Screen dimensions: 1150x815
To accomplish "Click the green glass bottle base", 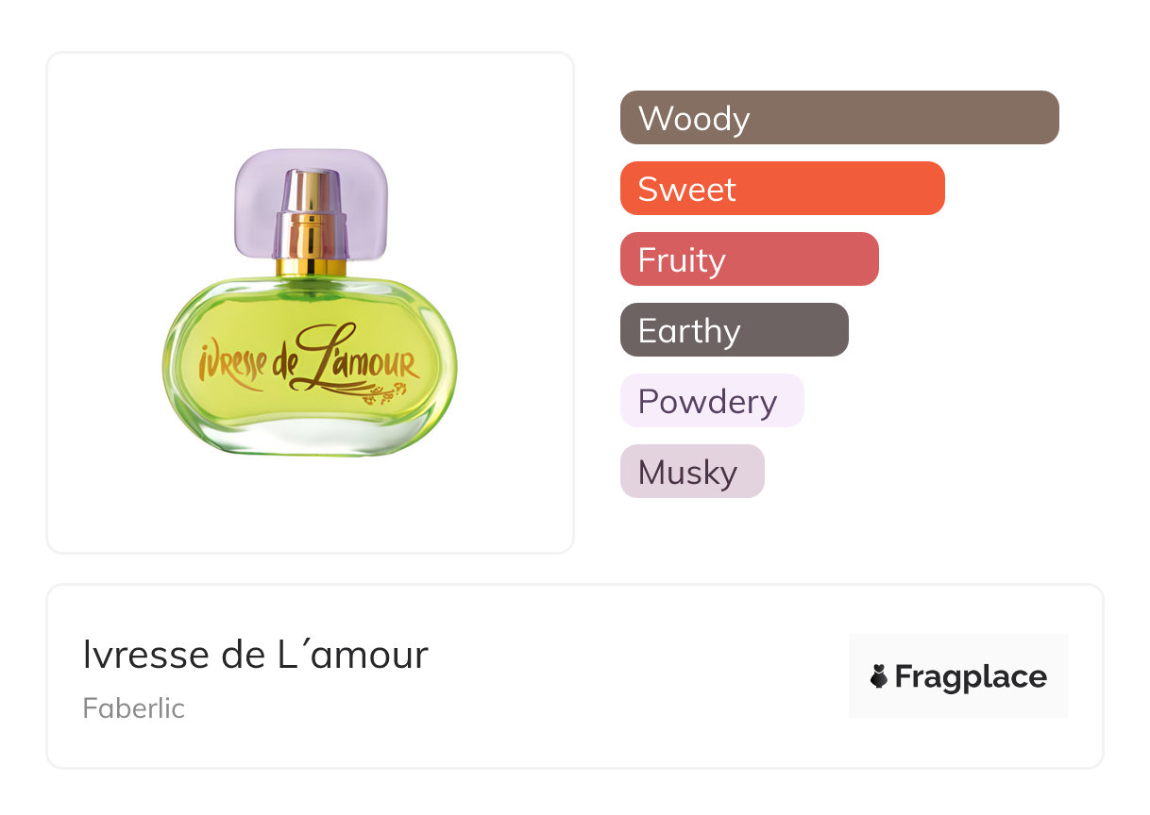I will (x=310, y=368).
